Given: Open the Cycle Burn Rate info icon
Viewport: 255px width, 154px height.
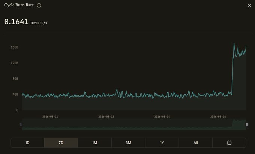Looking at the screenshot, I should point(39,5).
